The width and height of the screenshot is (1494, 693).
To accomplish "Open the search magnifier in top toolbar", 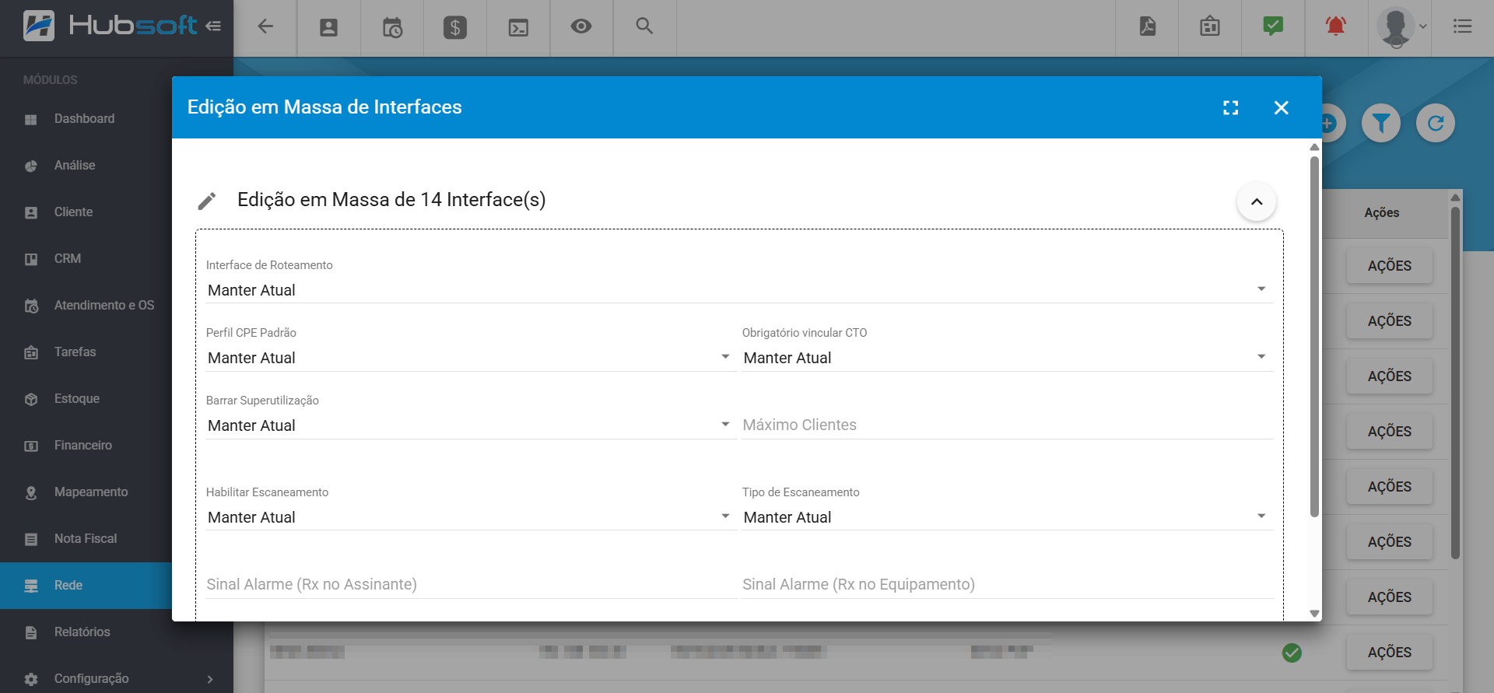I will pos(644,26).
